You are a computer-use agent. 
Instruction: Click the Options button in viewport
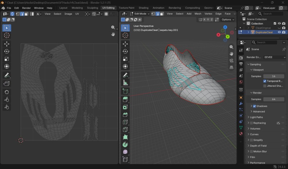pos(228,20)
